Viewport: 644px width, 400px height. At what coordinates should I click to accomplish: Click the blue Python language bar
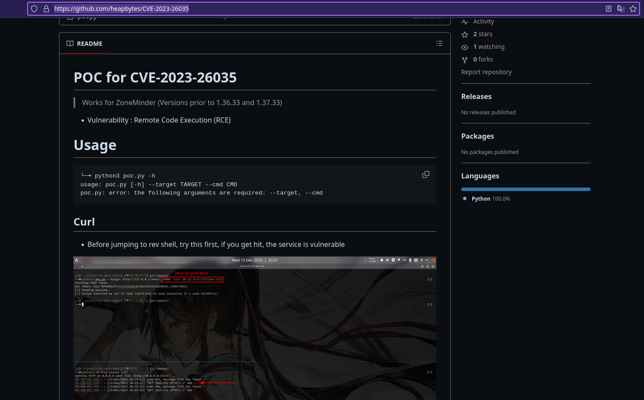tap(526, 189)
